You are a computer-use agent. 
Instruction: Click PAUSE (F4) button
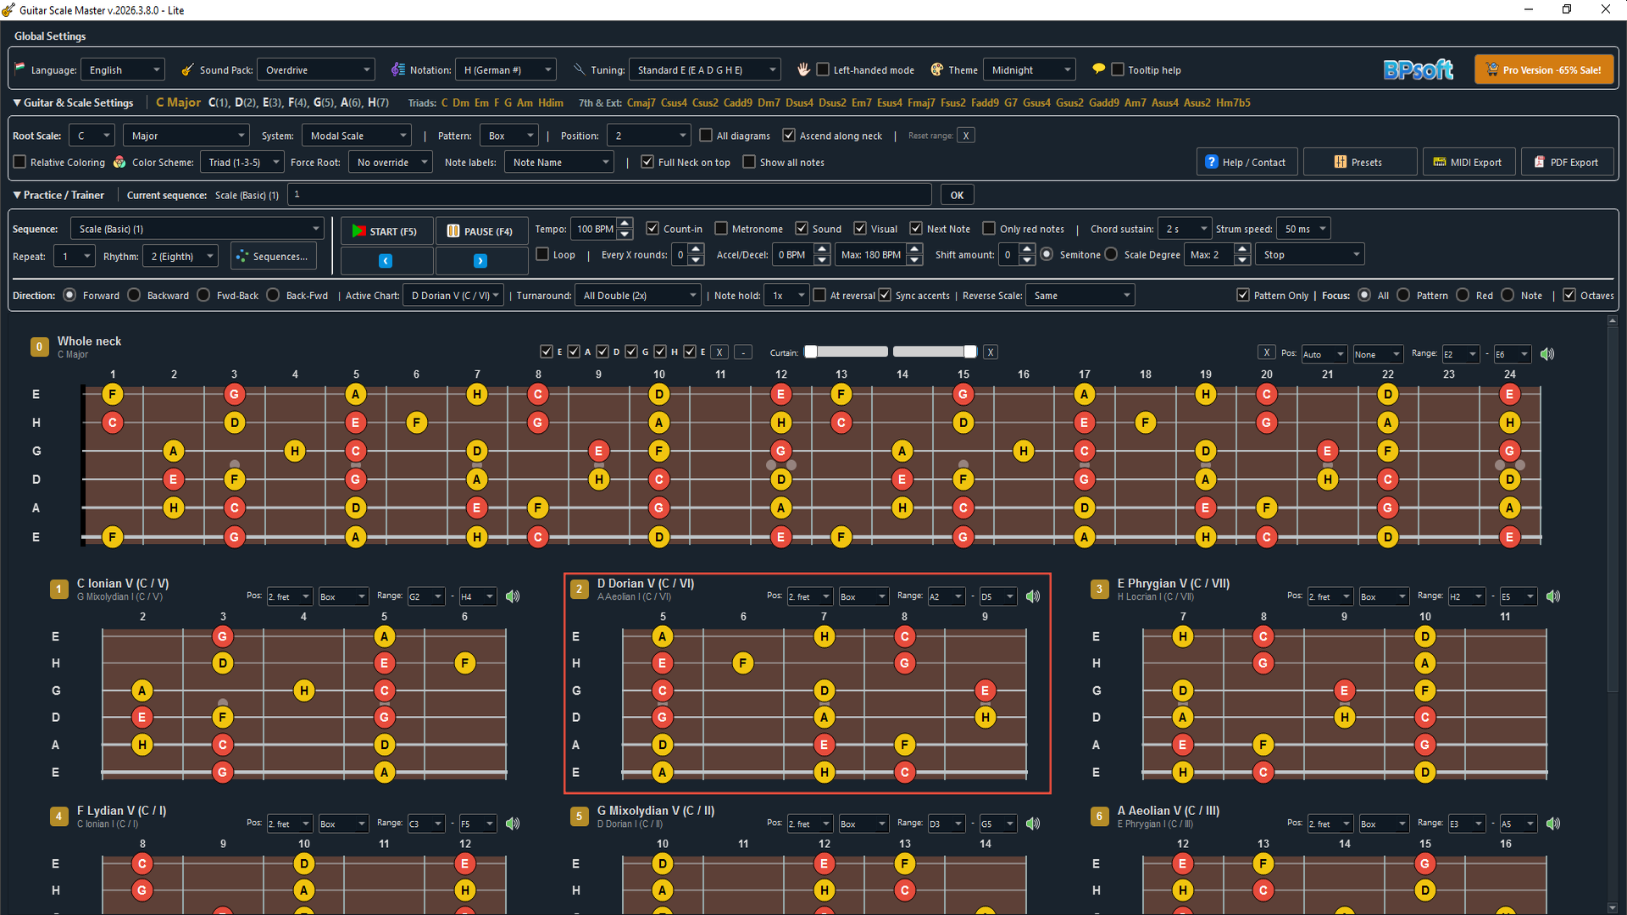(x=481, y=231)
